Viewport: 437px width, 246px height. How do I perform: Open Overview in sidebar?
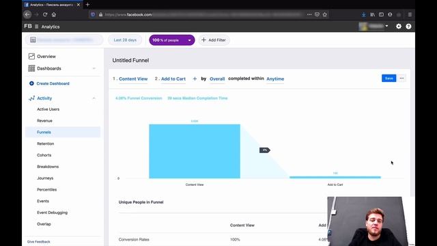46,56
